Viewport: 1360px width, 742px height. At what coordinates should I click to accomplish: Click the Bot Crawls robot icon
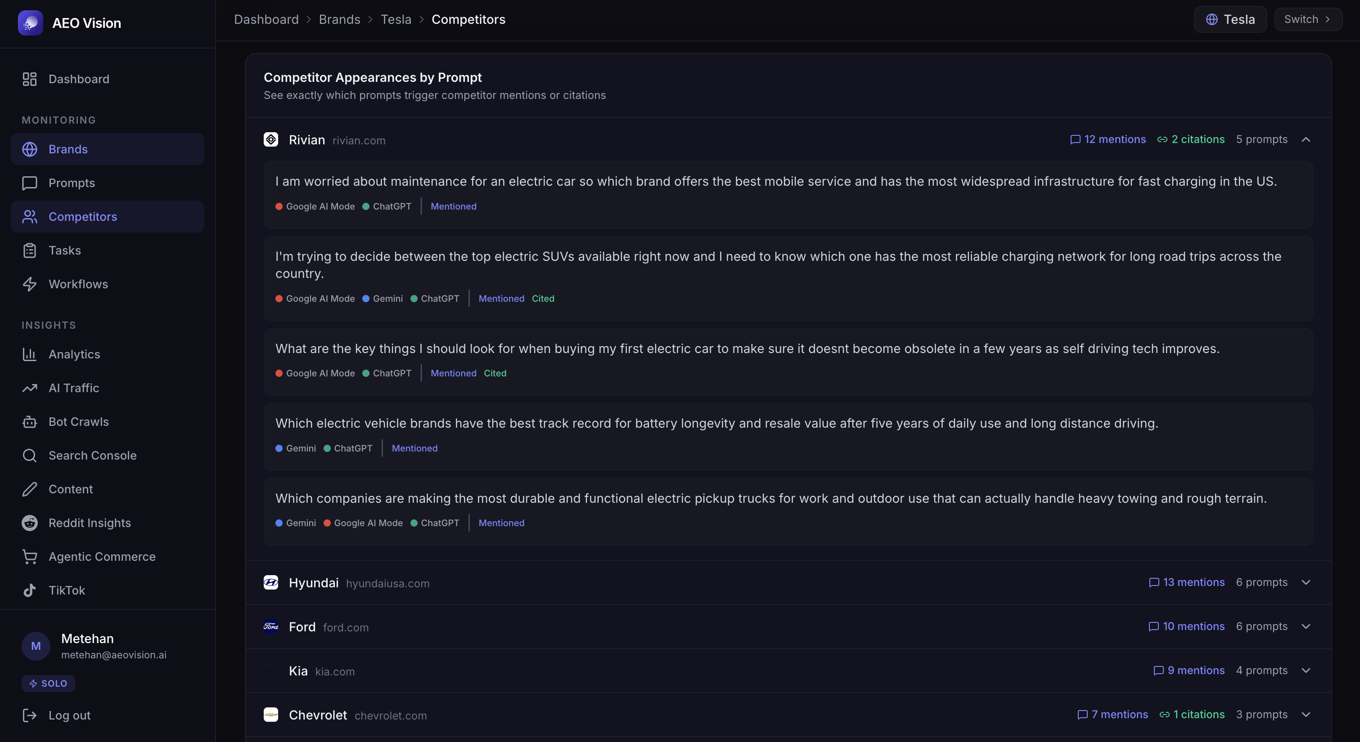(x=30, y=422)
